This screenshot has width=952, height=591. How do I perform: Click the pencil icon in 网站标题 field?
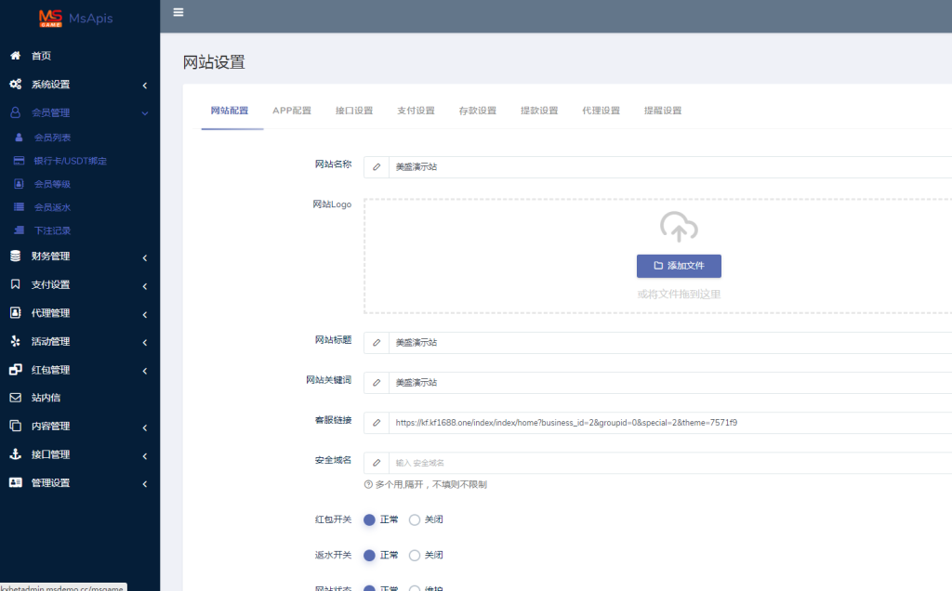tap(377, 343)
